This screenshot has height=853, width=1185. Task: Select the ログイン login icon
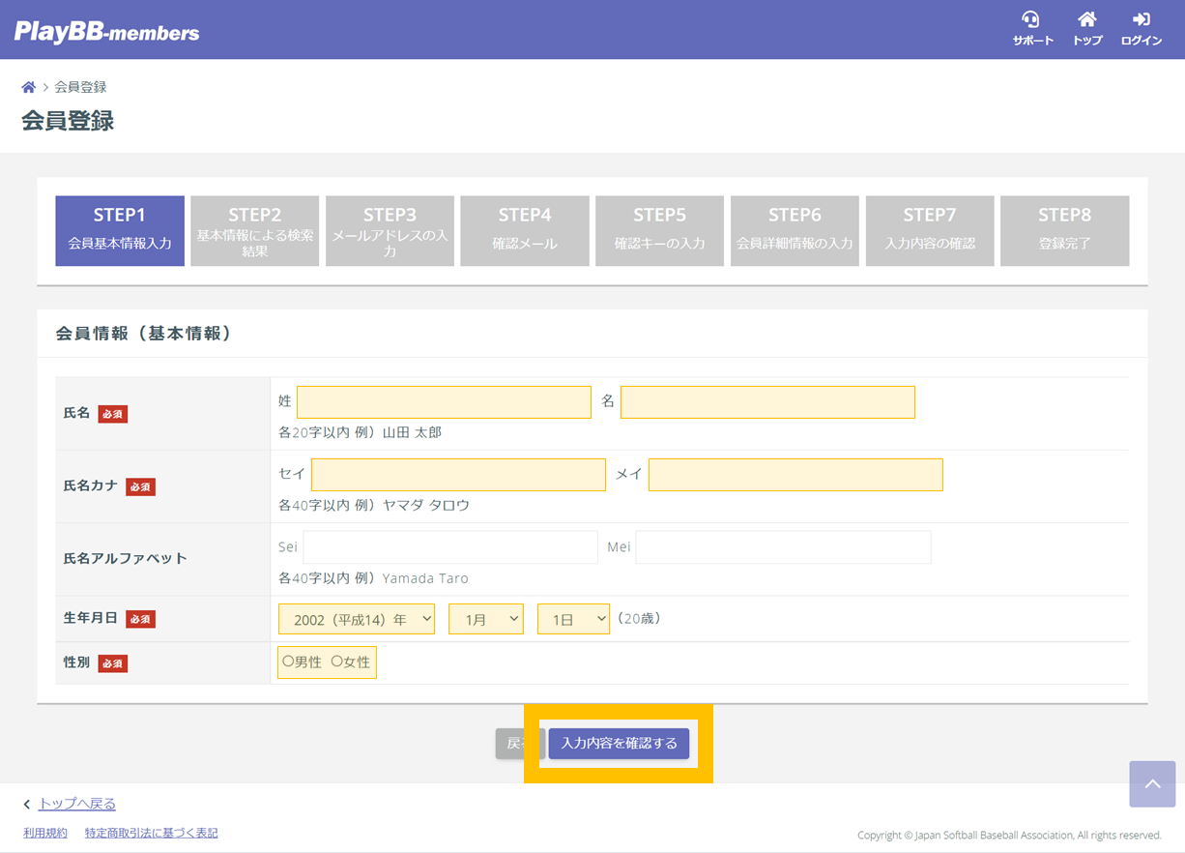[1142, 27]
